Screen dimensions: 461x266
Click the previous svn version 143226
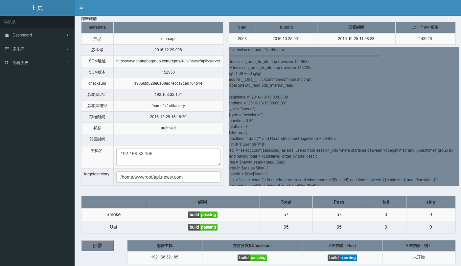(426, 39)
